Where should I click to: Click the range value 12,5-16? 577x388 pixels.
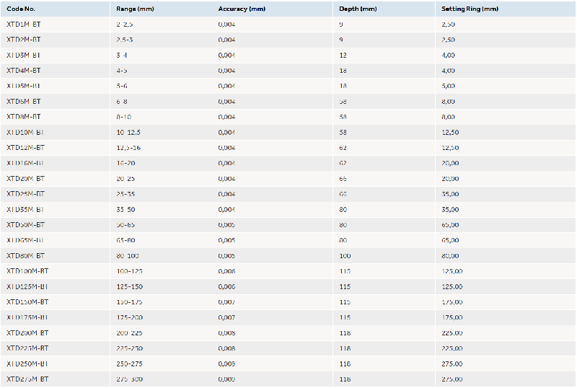128,148
